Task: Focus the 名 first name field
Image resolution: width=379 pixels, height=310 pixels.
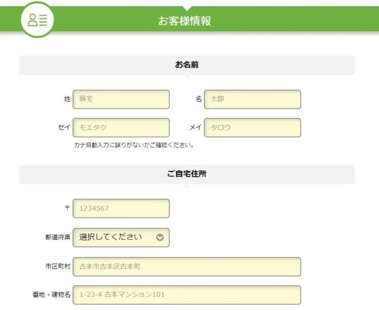Action: (253, 99)
